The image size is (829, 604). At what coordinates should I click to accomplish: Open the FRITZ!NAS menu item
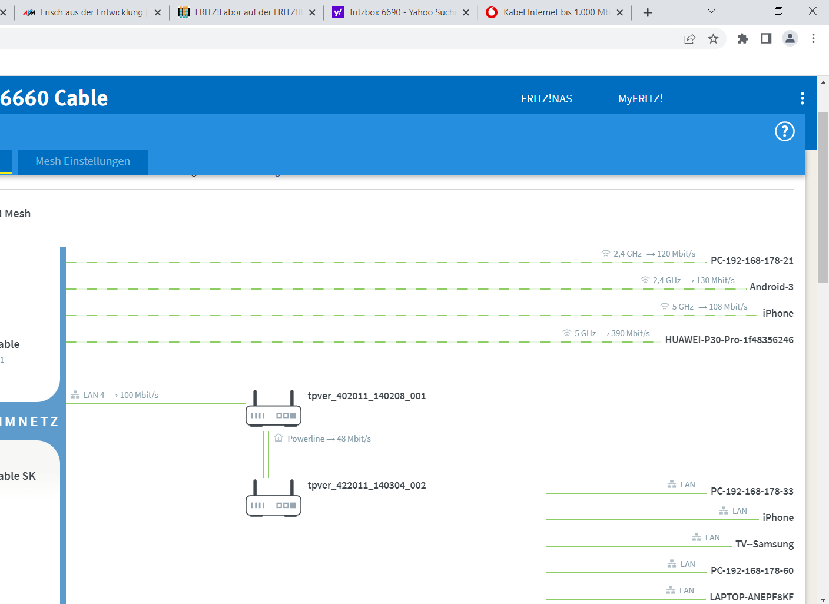coord(546,99)
